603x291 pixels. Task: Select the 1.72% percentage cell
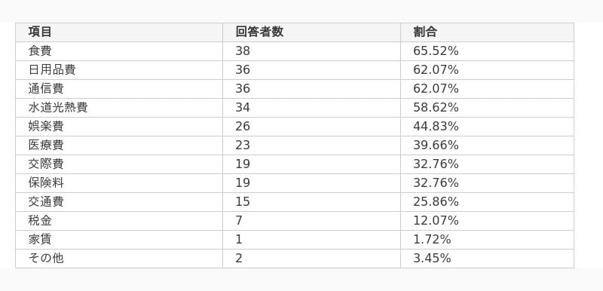pos(487,240)
